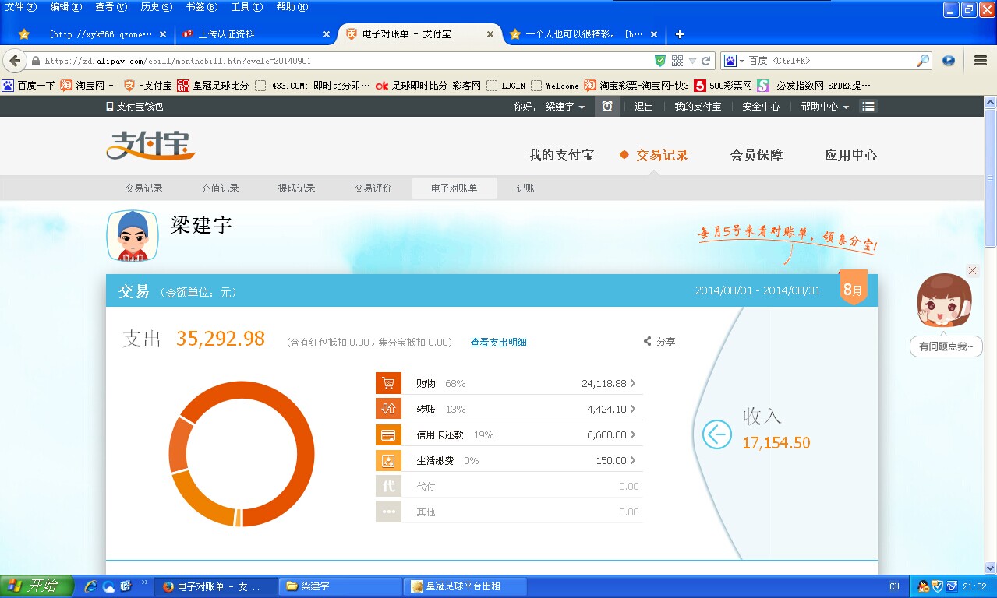Switch to the 一个人也可以很精彩 tab

point(584,34)
